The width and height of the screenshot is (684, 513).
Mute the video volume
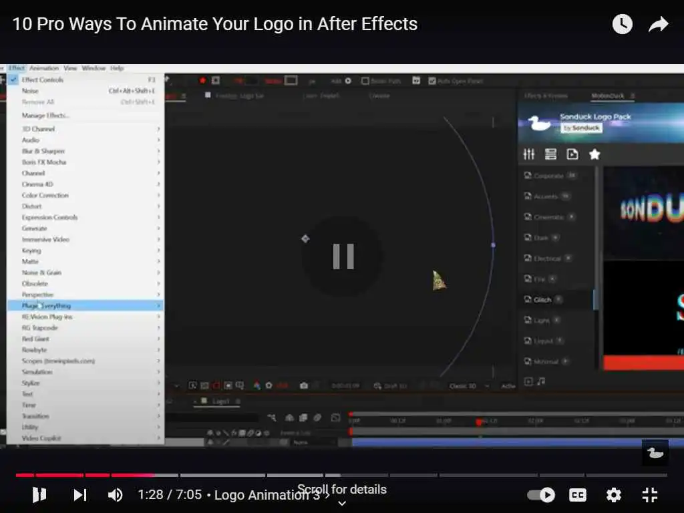click(x=115, y=495)
